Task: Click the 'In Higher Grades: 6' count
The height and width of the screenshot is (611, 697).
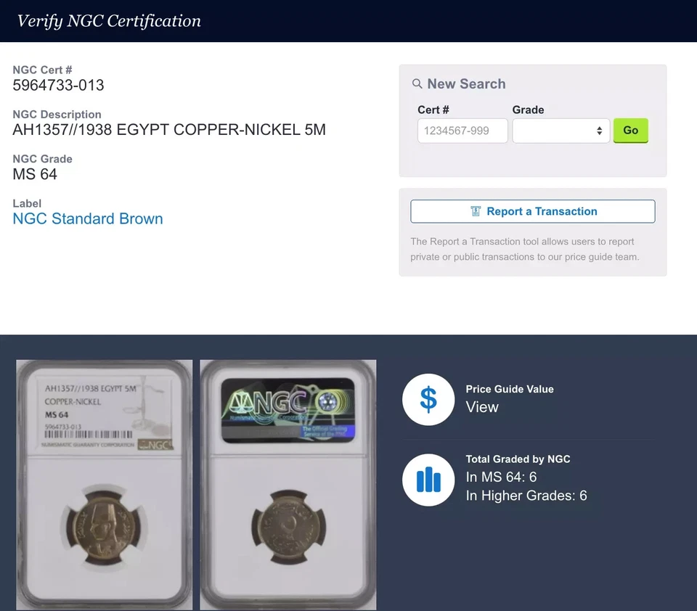Action: point(526,496)
